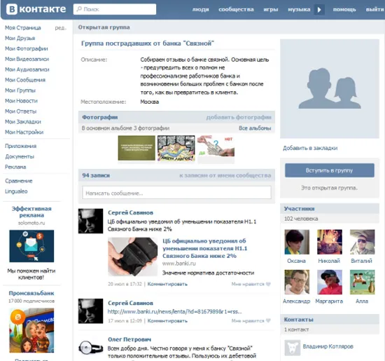The image size is (385, 361).
Task: Open the group's default avatar image
Action: pos(330,88)
